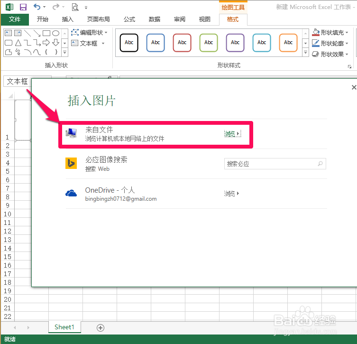Apply the purple outline Abc style
The width and height of the screenshot is (357, 344).
pyautogui.click(x=235, y=43)
